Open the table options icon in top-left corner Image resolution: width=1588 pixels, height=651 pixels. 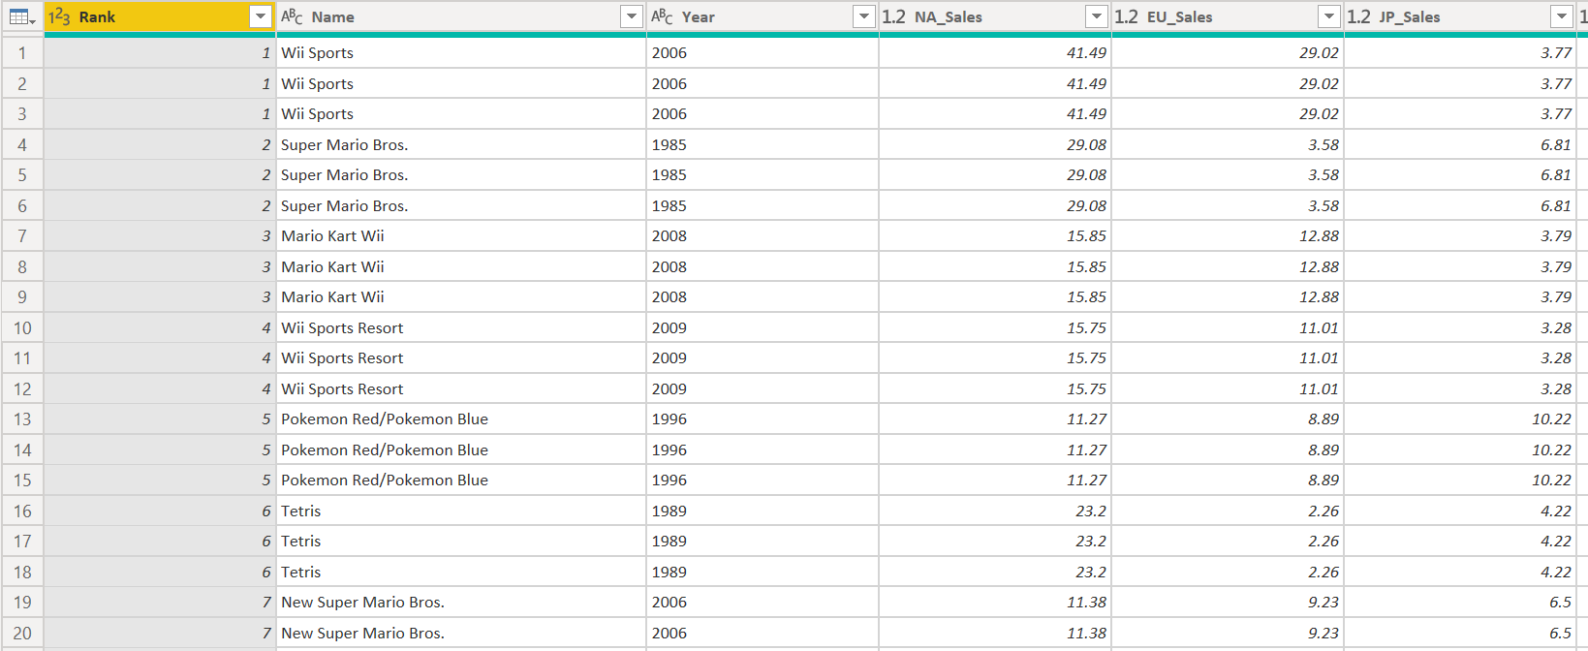tap(21, 17)
